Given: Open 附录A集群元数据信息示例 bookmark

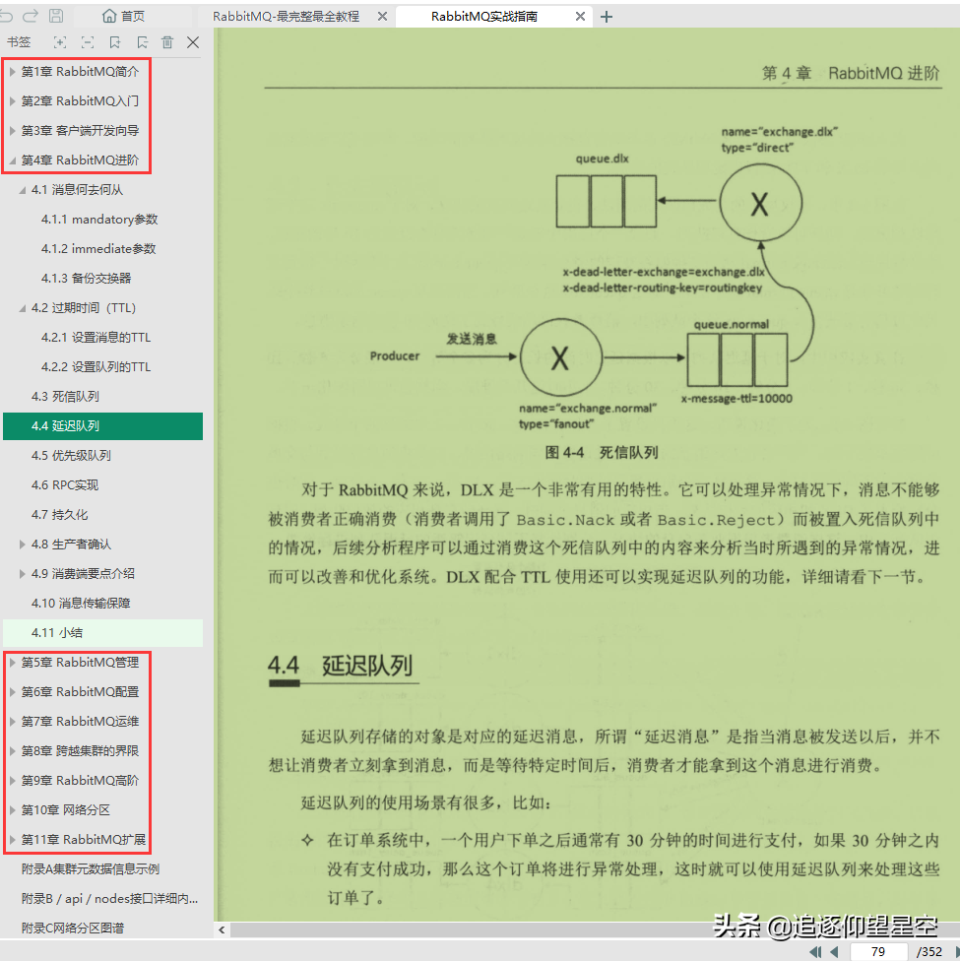Looking at the screenshot, I should click(x=91, y=868).
